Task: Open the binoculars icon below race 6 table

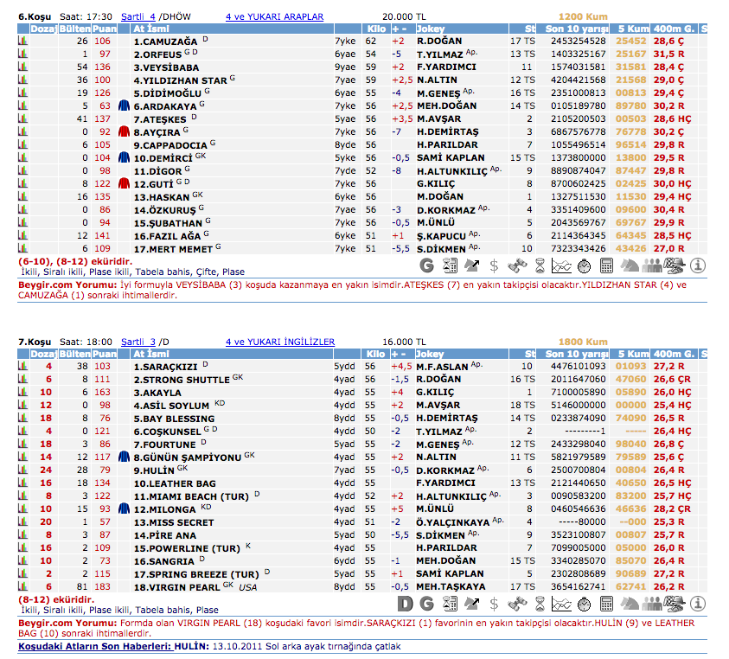Action: (517, 265)
